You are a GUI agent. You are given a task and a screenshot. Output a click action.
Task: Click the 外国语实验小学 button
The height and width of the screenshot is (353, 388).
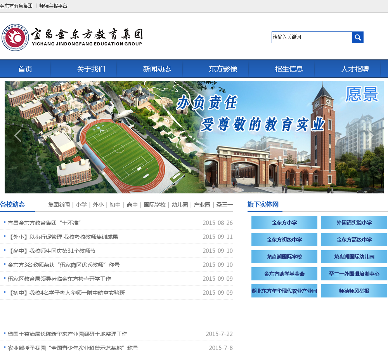tap(354, 223)
